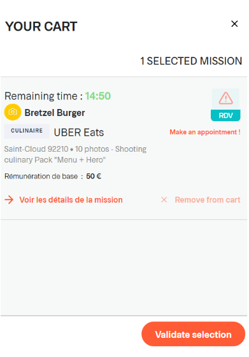
Task: Click the warning triangle icon
Action: [x=225, y=99]
